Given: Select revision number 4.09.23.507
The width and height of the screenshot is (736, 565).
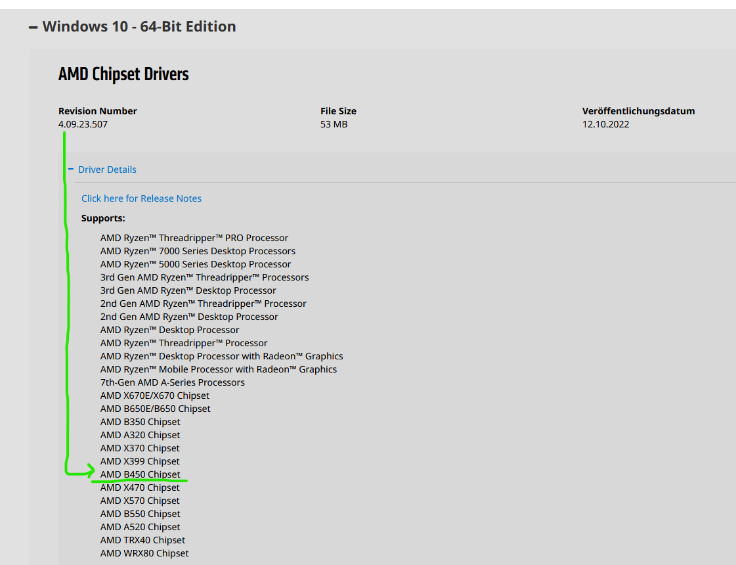Looking at the screenshot, I should point(83,124).
